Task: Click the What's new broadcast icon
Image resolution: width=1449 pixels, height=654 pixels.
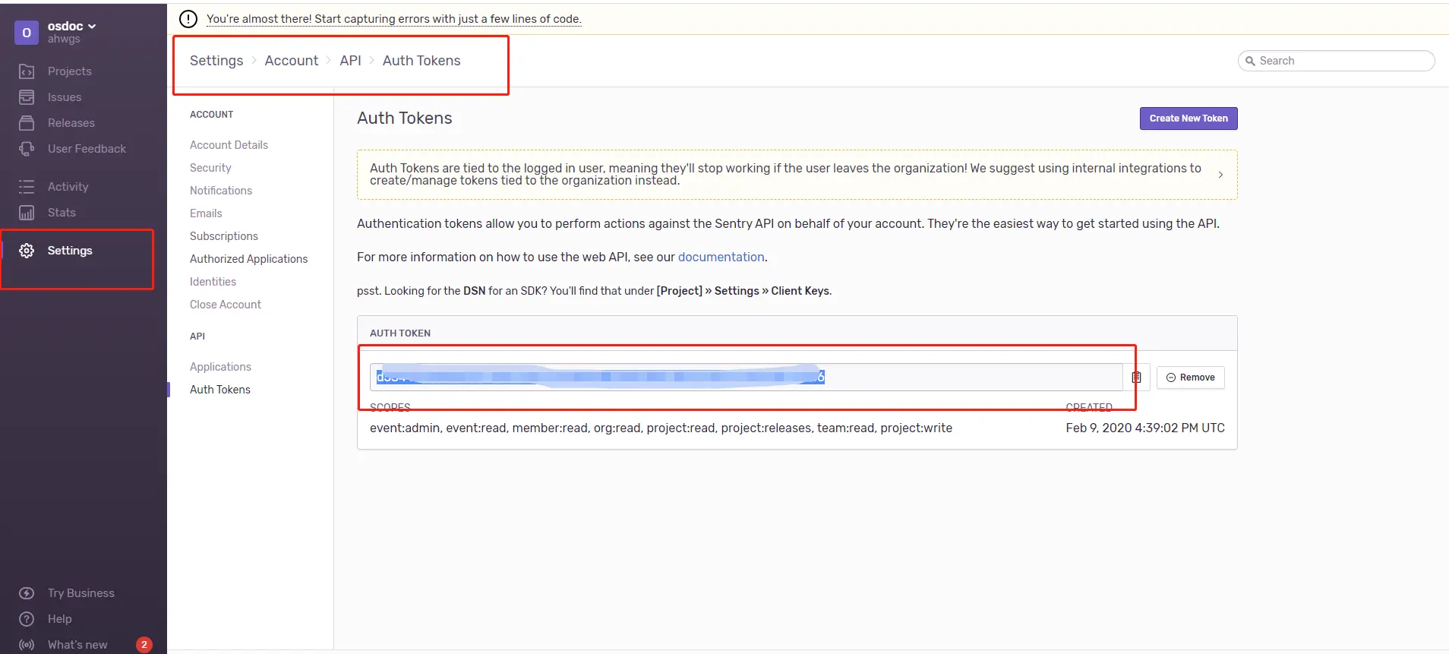Action: [x=27, y=645]
